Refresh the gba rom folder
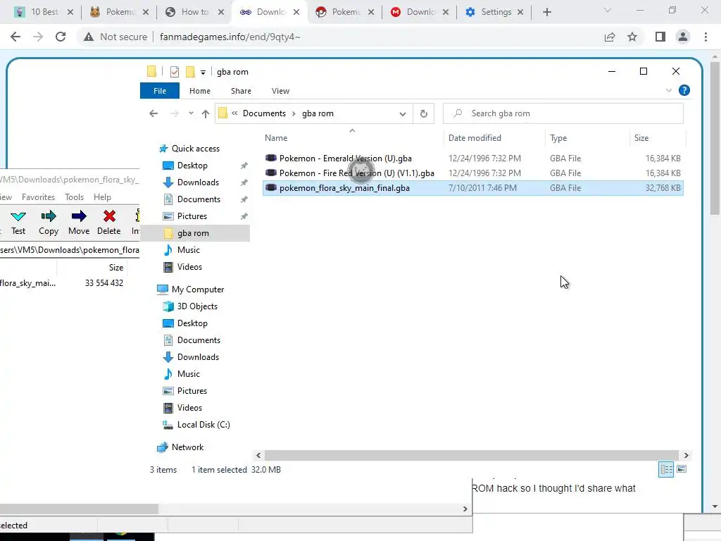Viewport: 721px width, 541px height. [423, 113]
